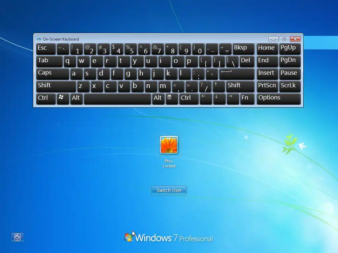Click the down arrow key

pos(220,99)
